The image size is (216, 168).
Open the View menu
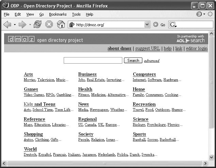coord(30,14)
